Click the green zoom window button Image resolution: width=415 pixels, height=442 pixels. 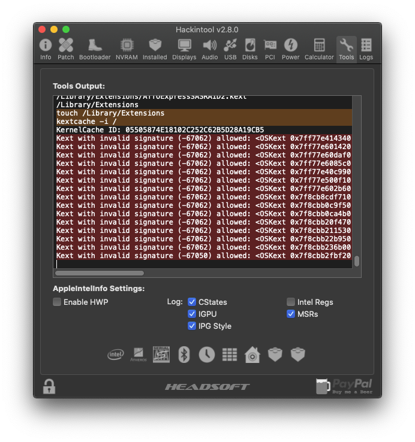pos(66,29)
